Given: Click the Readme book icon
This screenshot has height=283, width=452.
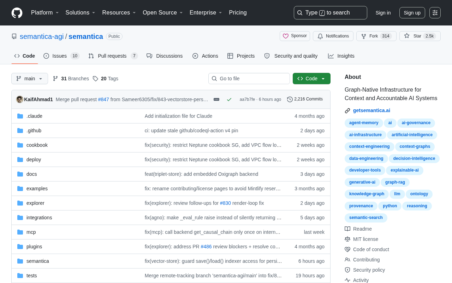Looking at the screenshot, I should (x=347, y=229).
